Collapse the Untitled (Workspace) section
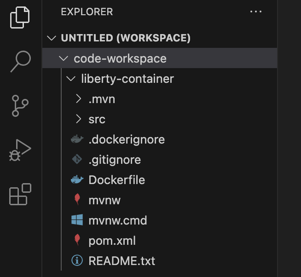The width and height of the screenshot is (301, 277). tap(53, 38)
